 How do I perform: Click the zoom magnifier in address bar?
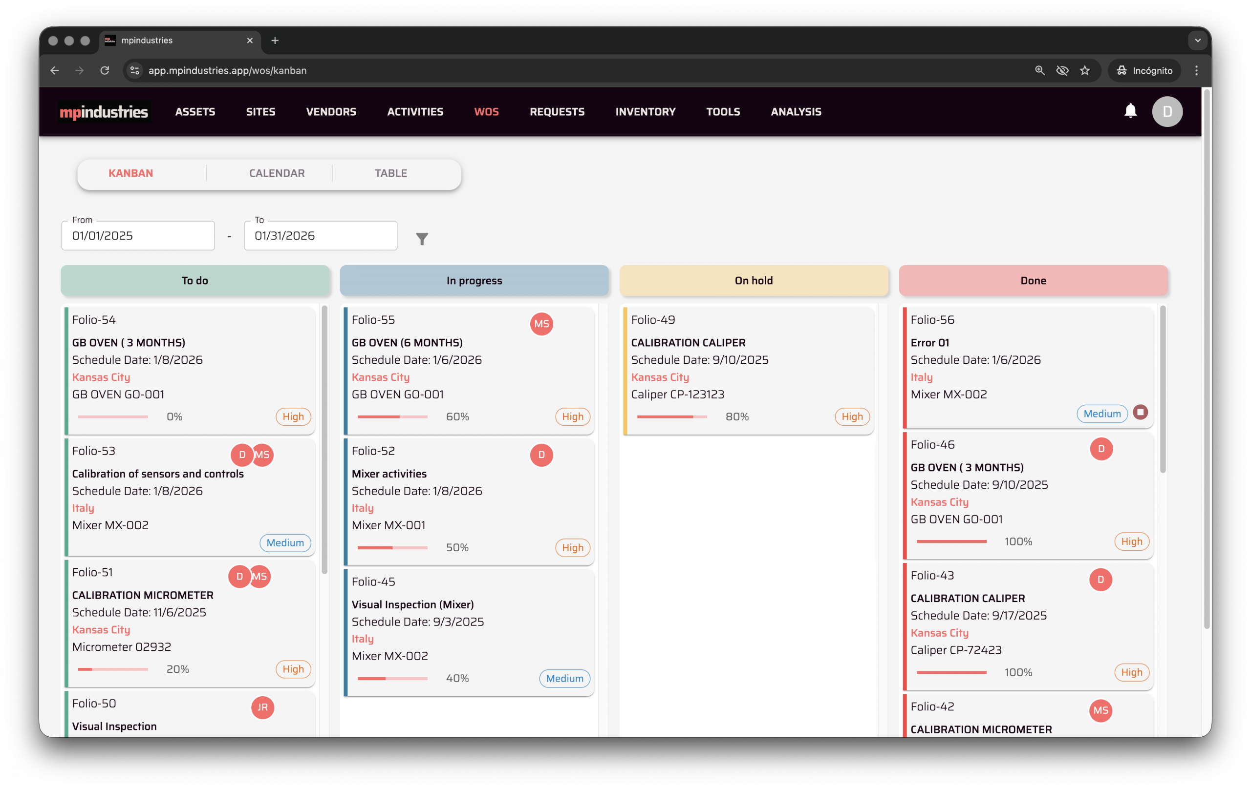tap(1039, 71)
